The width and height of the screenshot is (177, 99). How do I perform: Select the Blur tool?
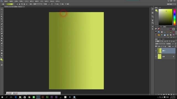pos(2,38)
